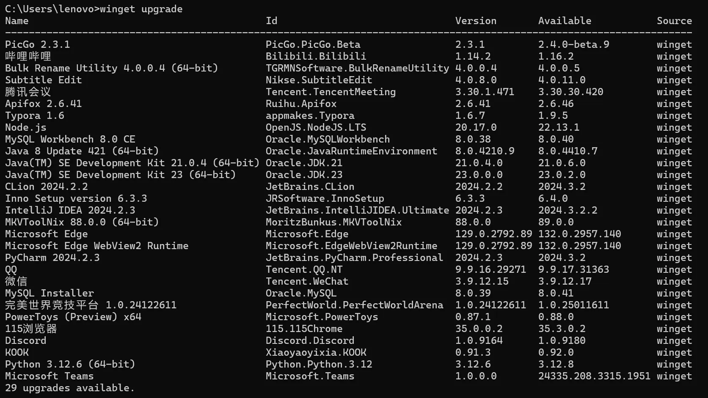Click the 'Subtitle Edit' package name
This screenshot has height=398, width=708.
[x=43, y=80]
